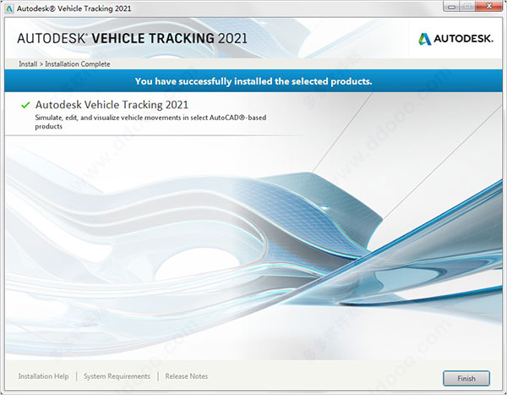Click the Finish button
The width and height of the screenshot is (507, 395).
click(466, 378)
